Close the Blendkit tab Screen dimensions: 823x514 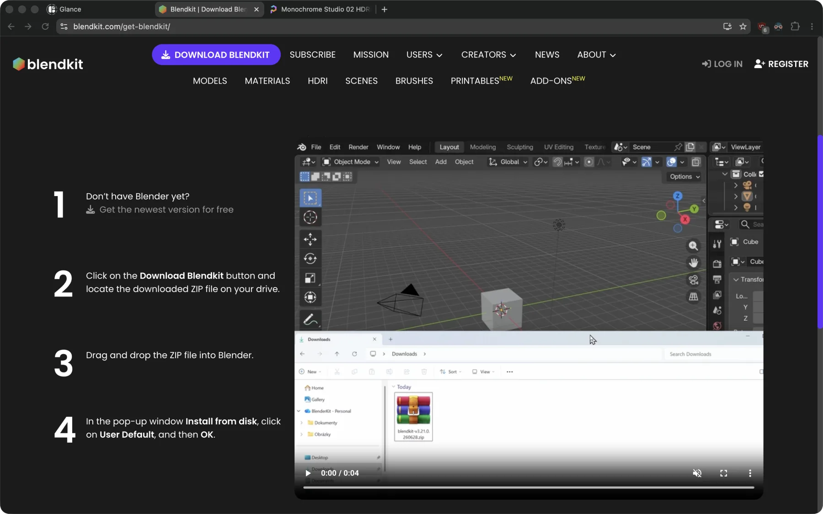click(x=257, y=9)
